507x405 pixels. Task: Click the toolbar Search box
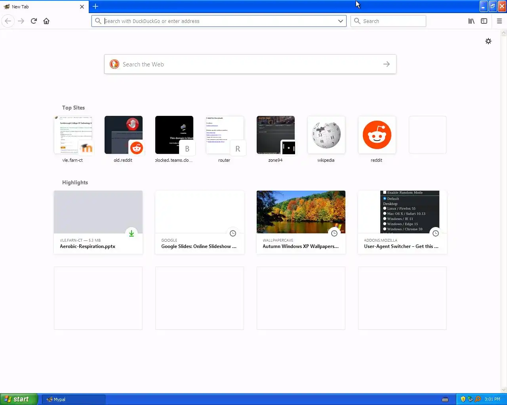click(x=388, y=21)
